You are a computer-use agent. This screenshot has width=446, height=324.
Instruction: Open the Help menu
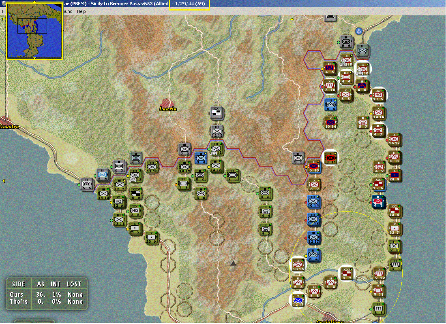click(x=81, y=11)
